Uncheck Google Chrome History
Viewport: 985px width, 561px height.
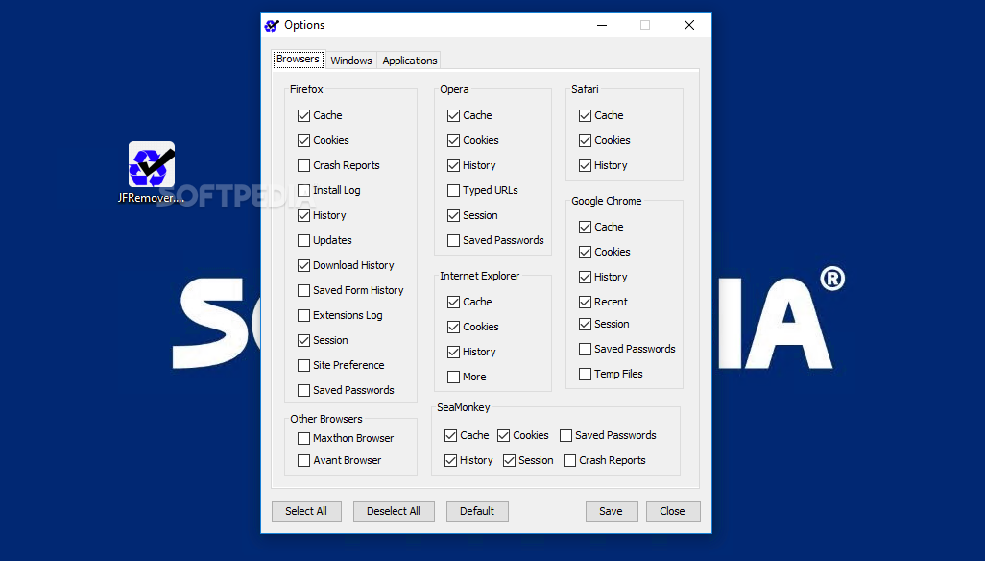coord(585,277)
